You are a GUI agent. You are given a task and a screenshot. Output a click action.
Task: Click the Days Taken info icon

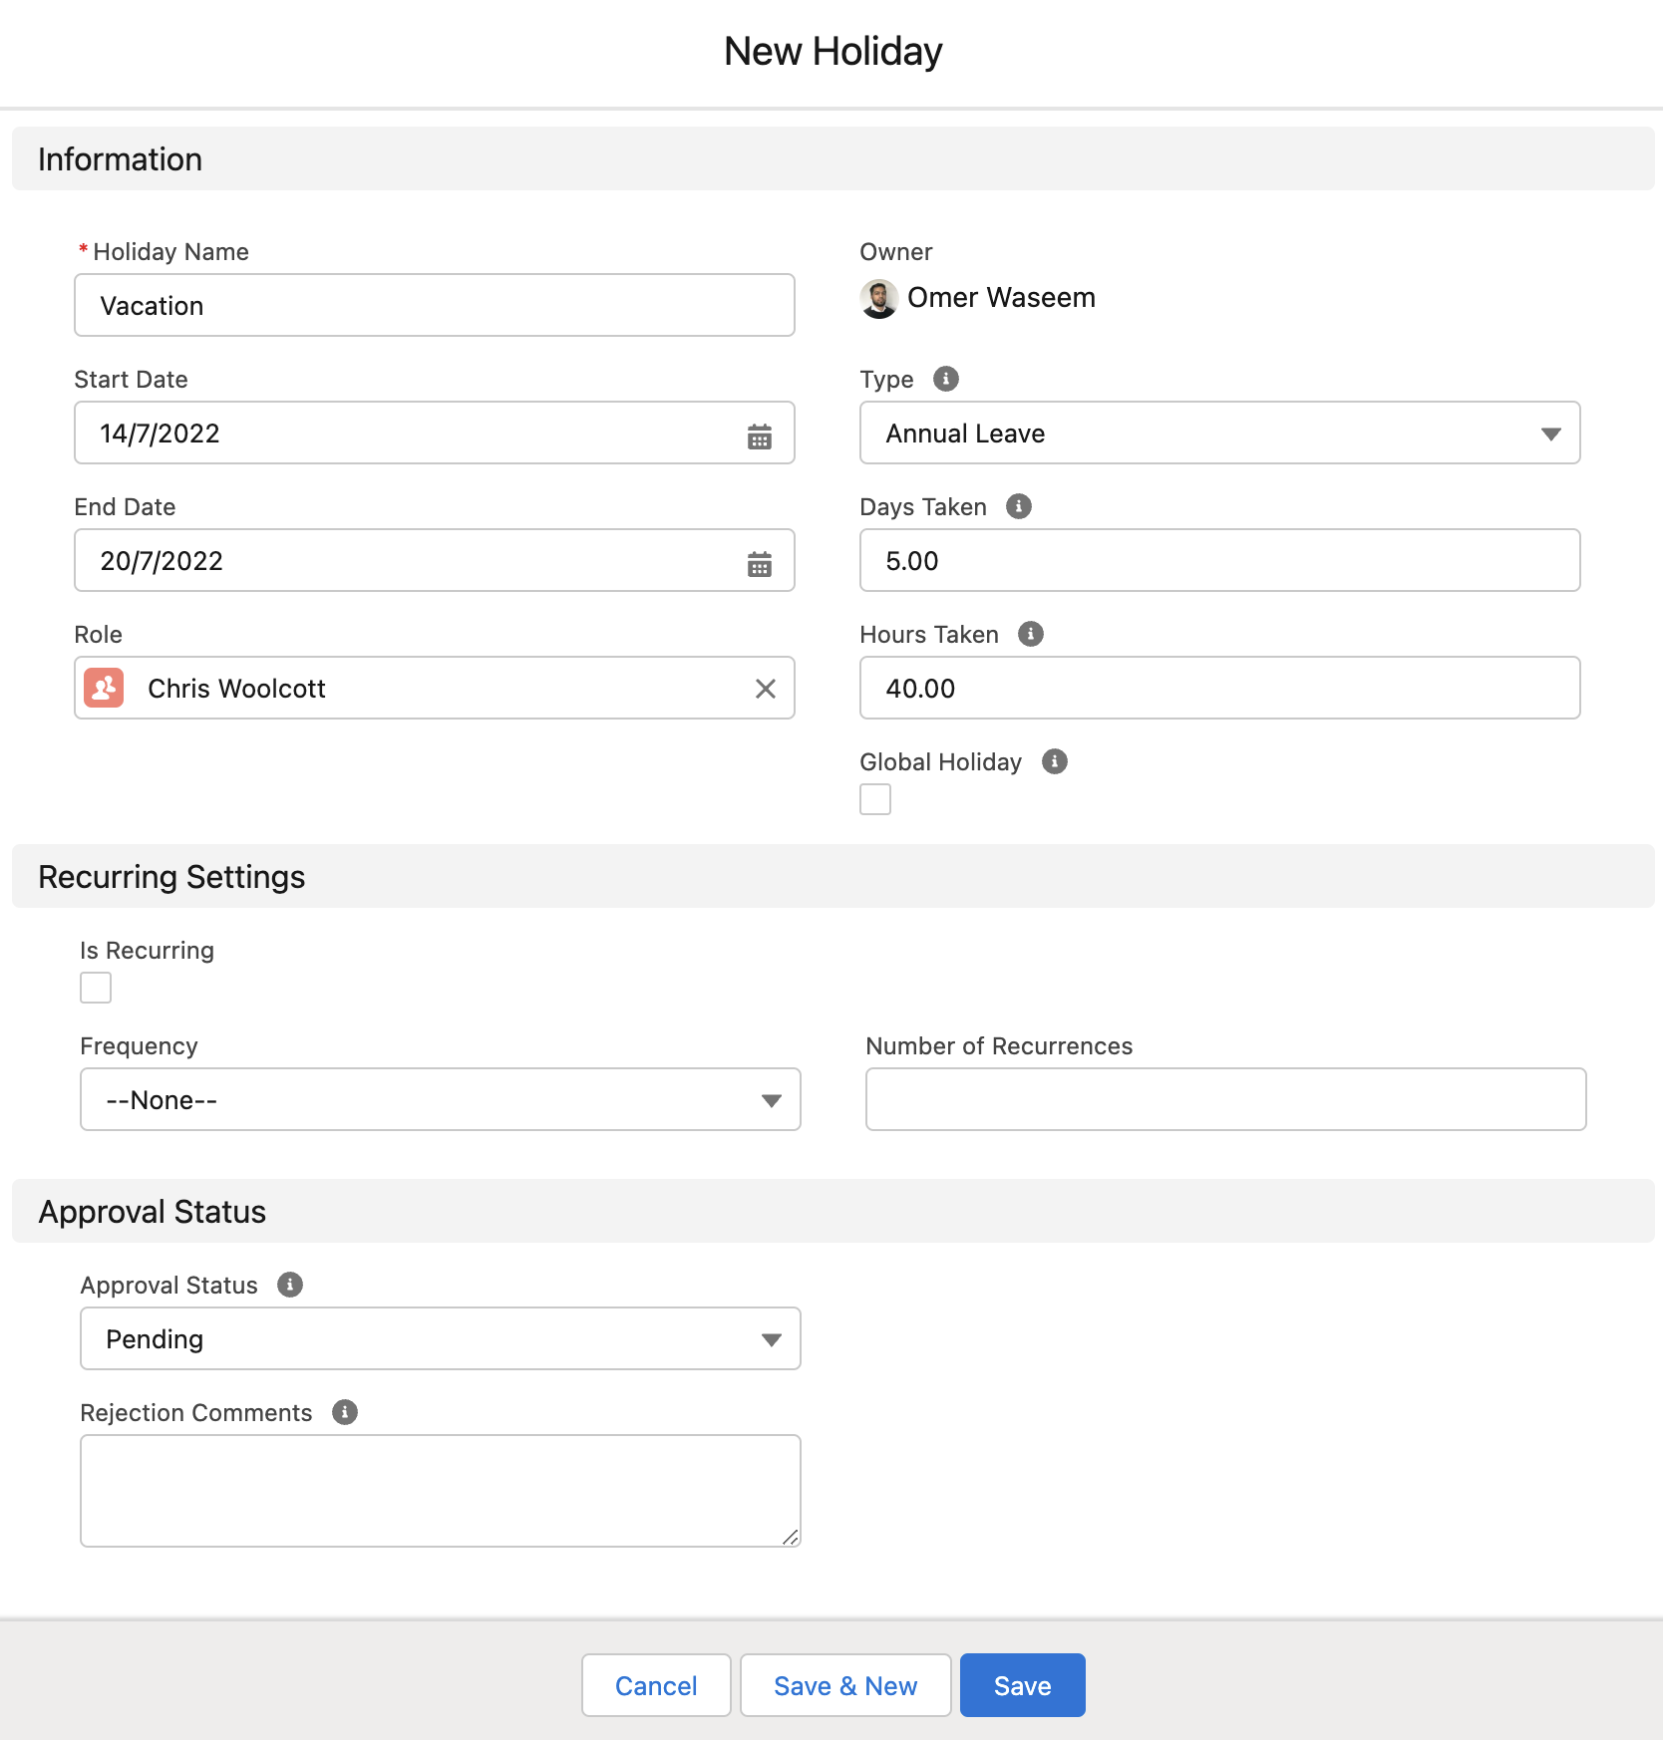pyautogui.click(x=1018, y=506)
